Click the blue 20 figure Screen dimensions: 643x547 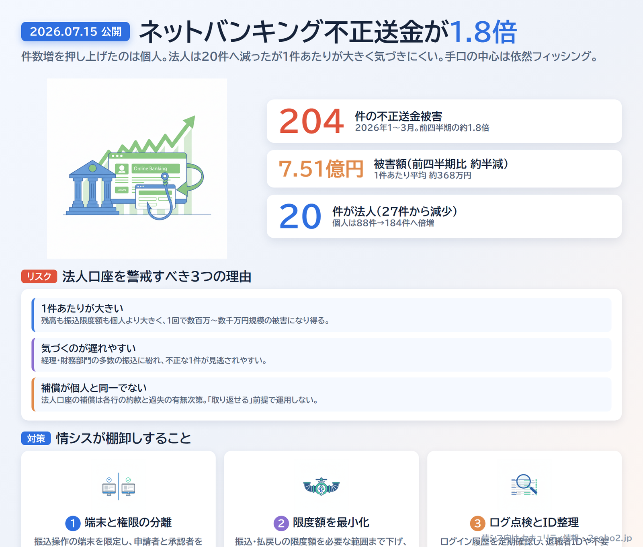click(x=300, y=217)
